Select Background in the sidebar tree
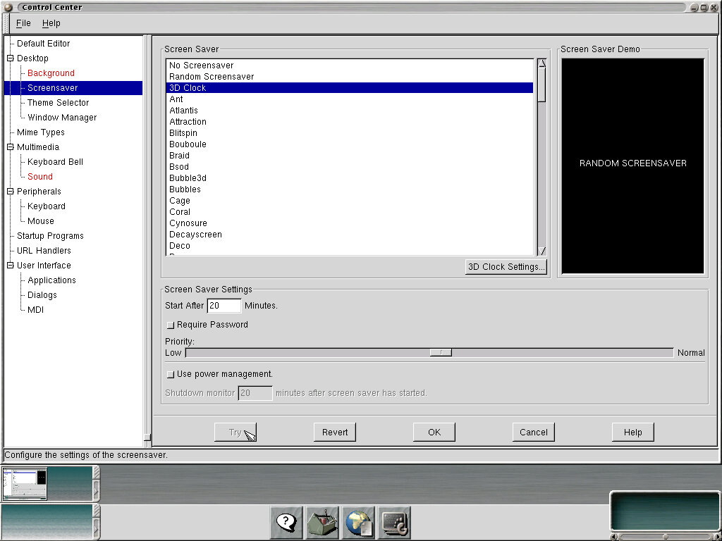Image resolution: width=722 pixels, height=541 pixels. pyautogui.click(x=51, y=73)
